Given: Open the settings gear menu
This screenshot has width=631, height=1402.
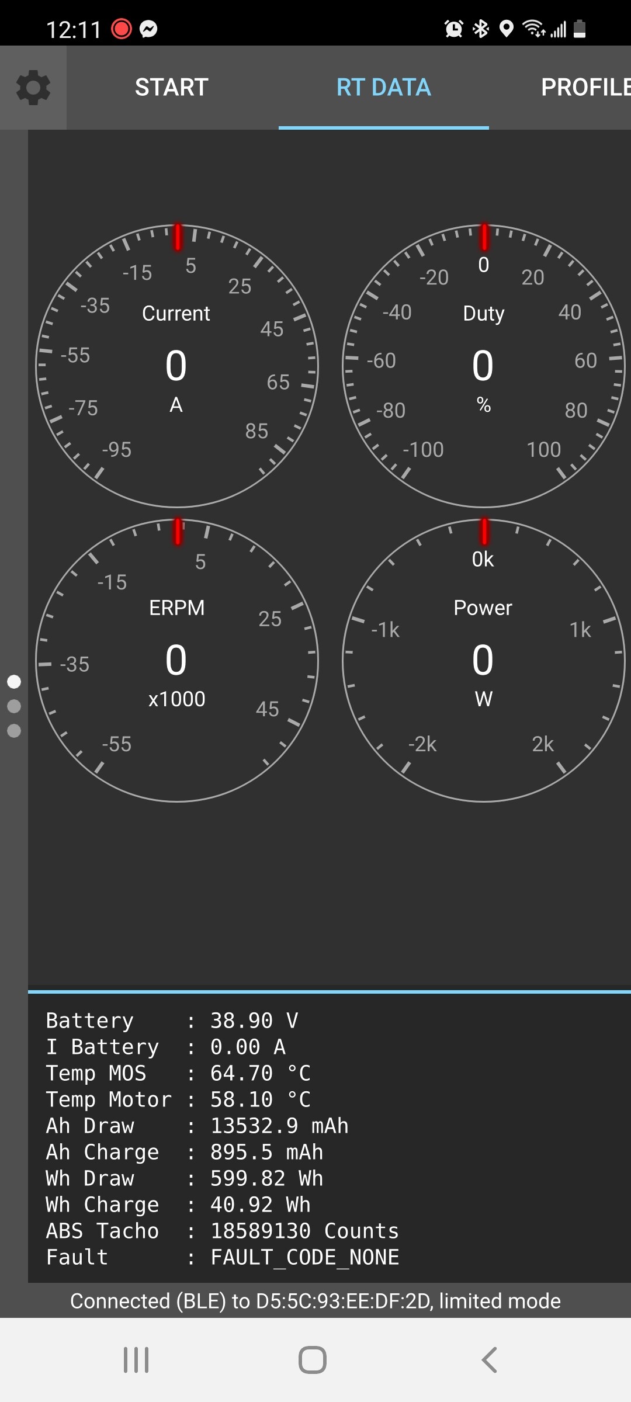Looking at the screenshot, I should 33,88.
